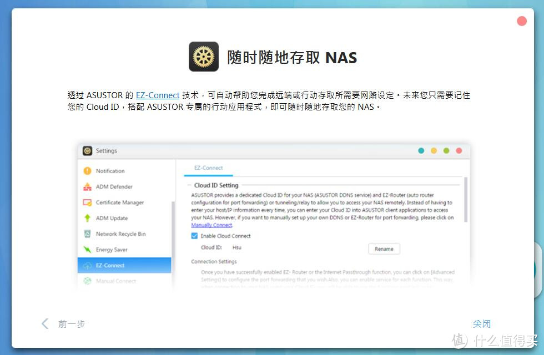
Task: Click the yellow circle in Settings titlebar
Action: tap(434, 150)
